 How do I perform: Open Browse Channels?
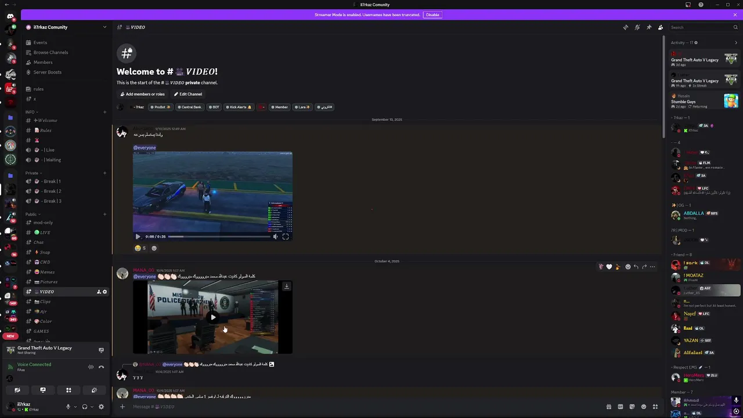(66, 52)
